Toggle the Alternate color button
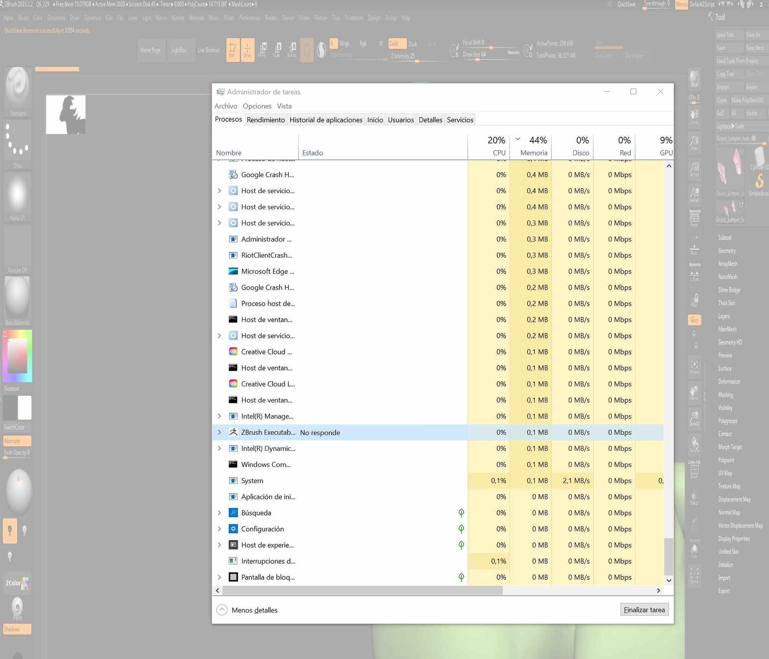This screenshot has height=659, width=769. click(x=17, y=440)
